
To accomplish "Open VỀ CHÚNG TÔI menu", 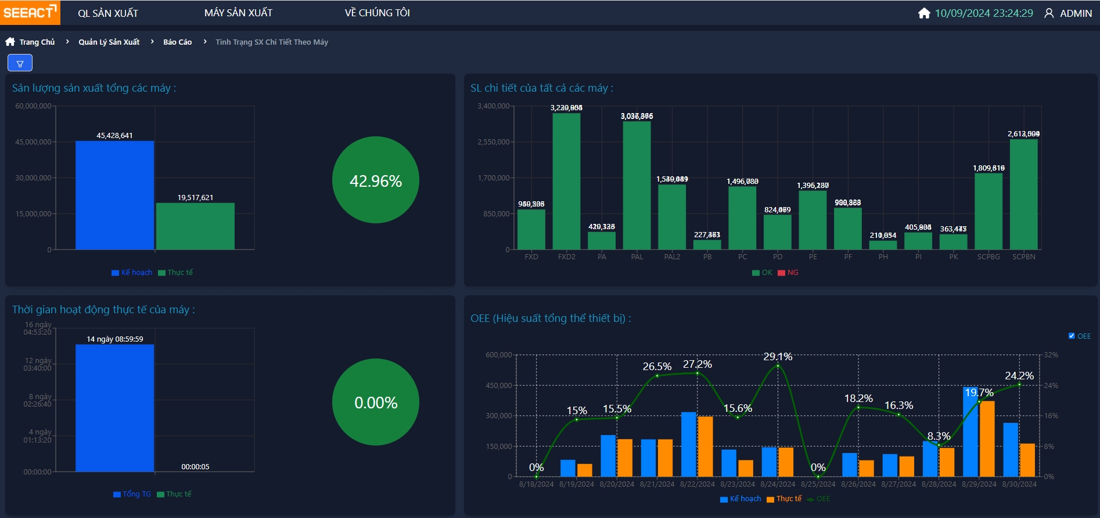I will (x=377, y=13).
